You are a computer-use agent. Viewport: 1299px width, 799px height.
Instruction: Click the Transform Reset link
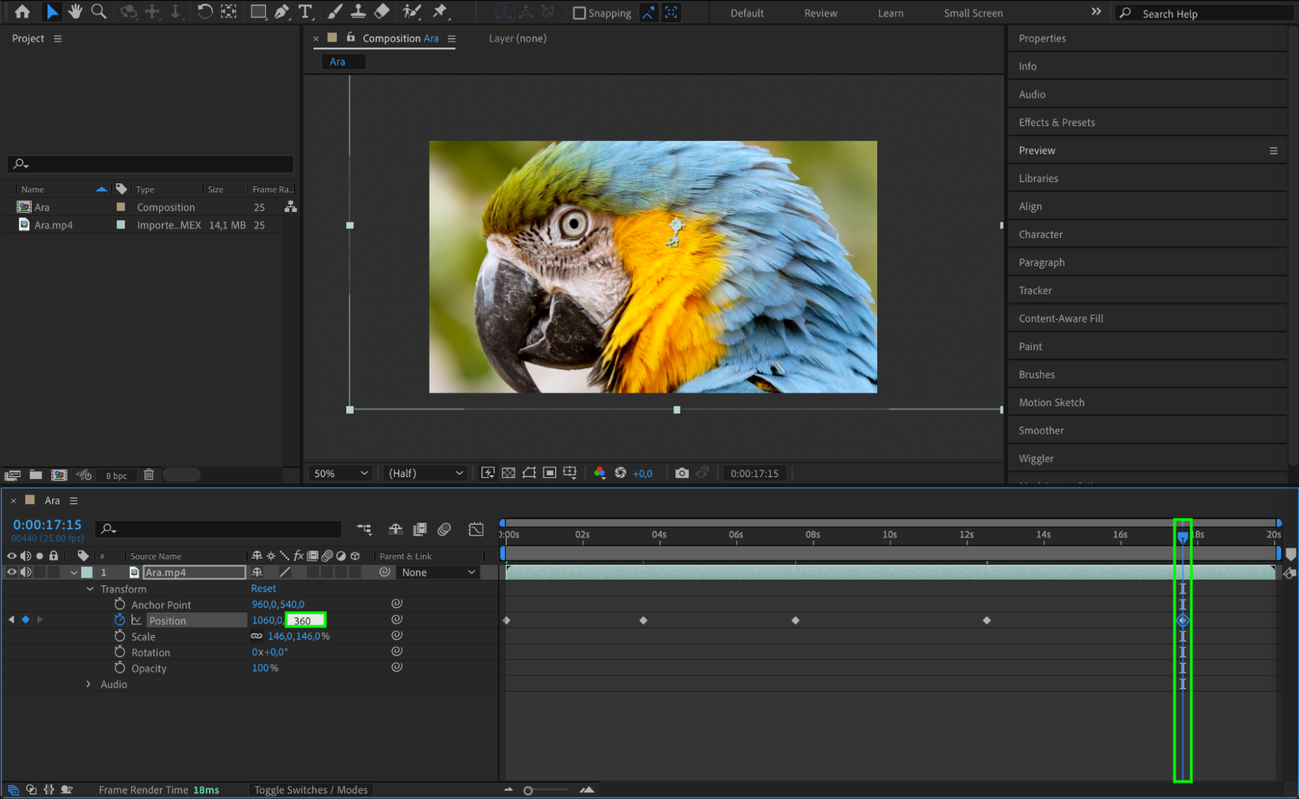coord(263,588)
